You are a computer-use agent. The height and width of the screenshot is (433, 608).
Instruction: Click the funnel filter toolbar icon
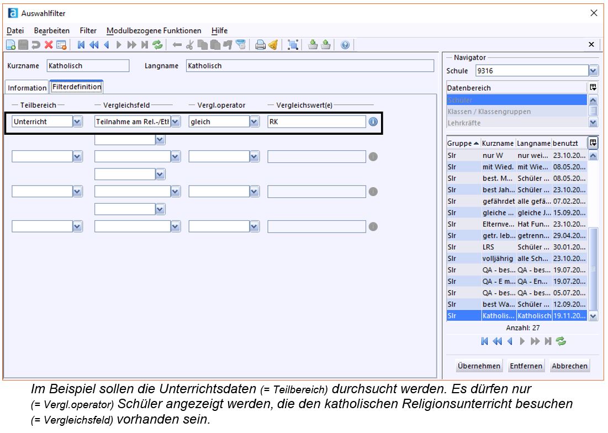coord(241,45)
